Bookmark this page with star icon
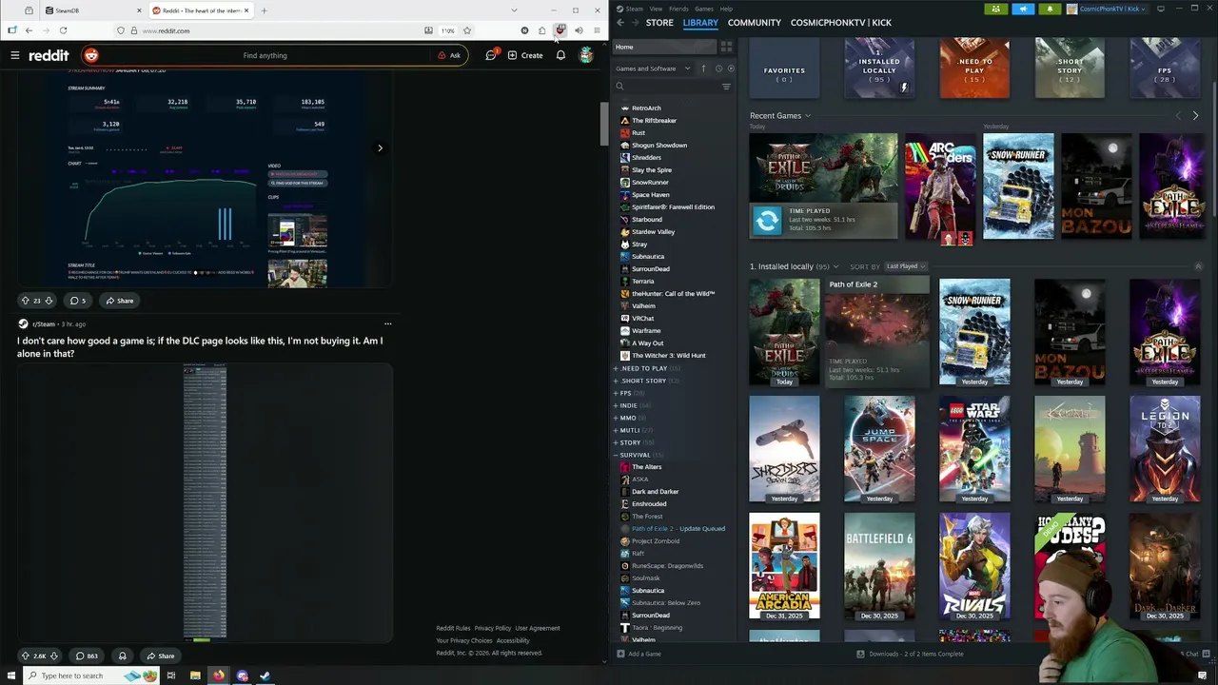1218x685 pixels. click(x=466, y=30)
